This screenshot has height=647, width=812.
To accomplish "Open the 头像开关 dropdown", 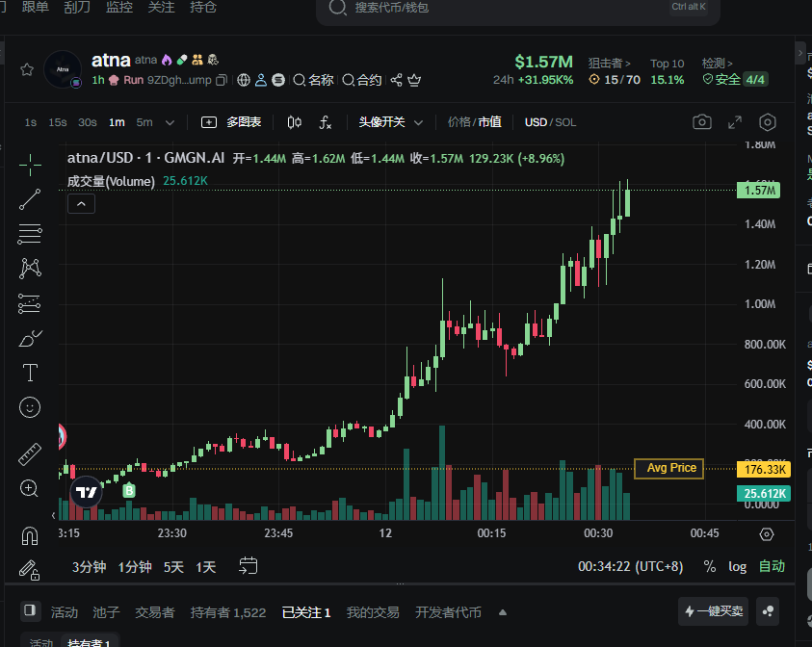I will [390, 122].
